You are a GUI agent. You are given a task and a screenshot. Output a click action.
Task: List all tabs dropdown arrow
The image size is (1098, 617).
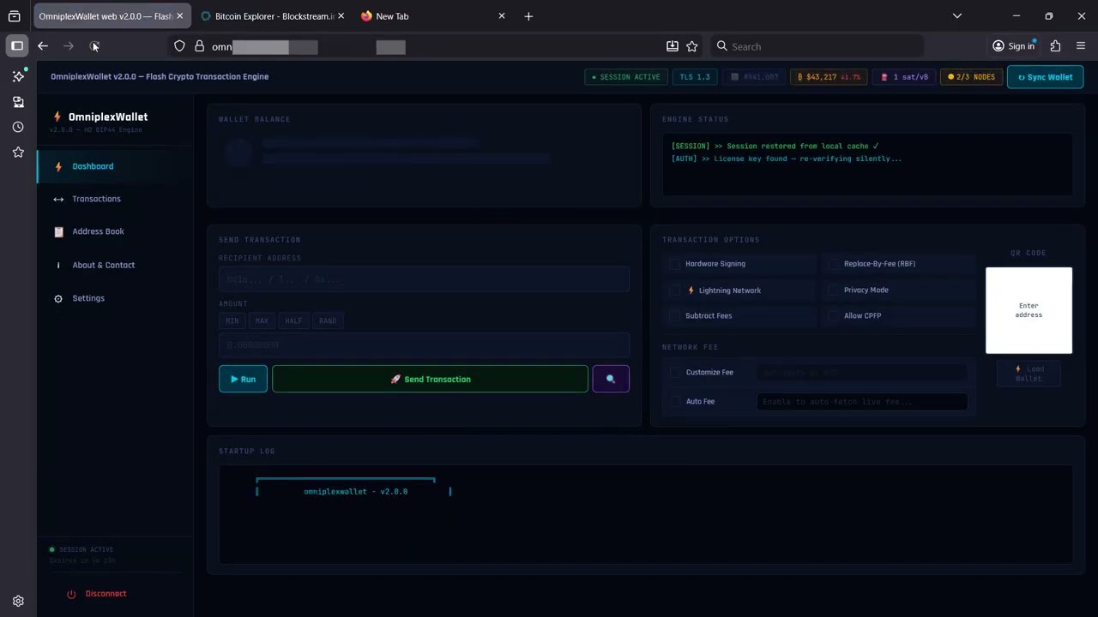coord(957,16)
